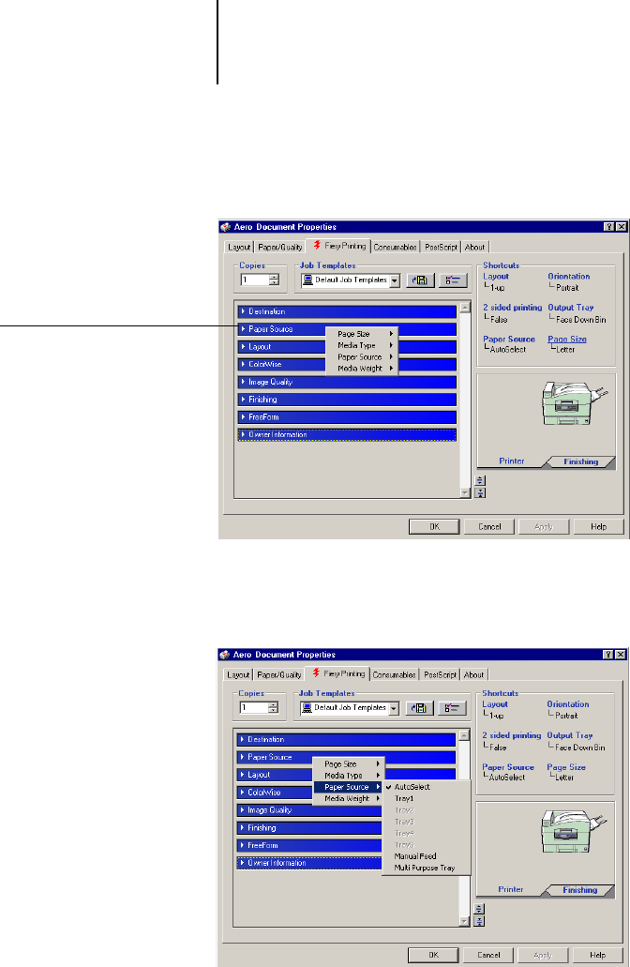630x967 pixels.
Task: Click the Page Size shortcut link in upper dialog
Action: (x=566, y=339)
